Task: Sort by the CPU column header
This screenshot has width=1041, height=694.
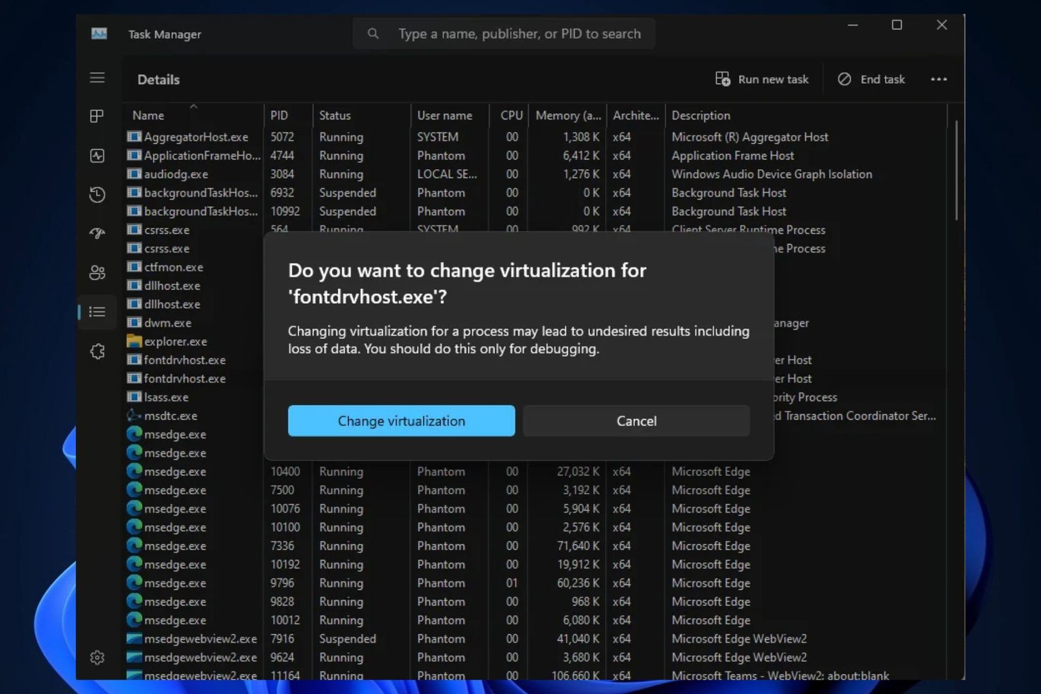Action: point(509,115)
